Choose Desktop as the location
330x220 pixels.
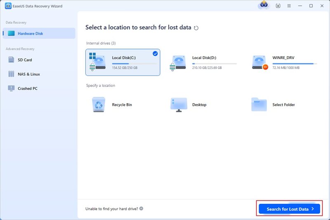coord(203,104)
